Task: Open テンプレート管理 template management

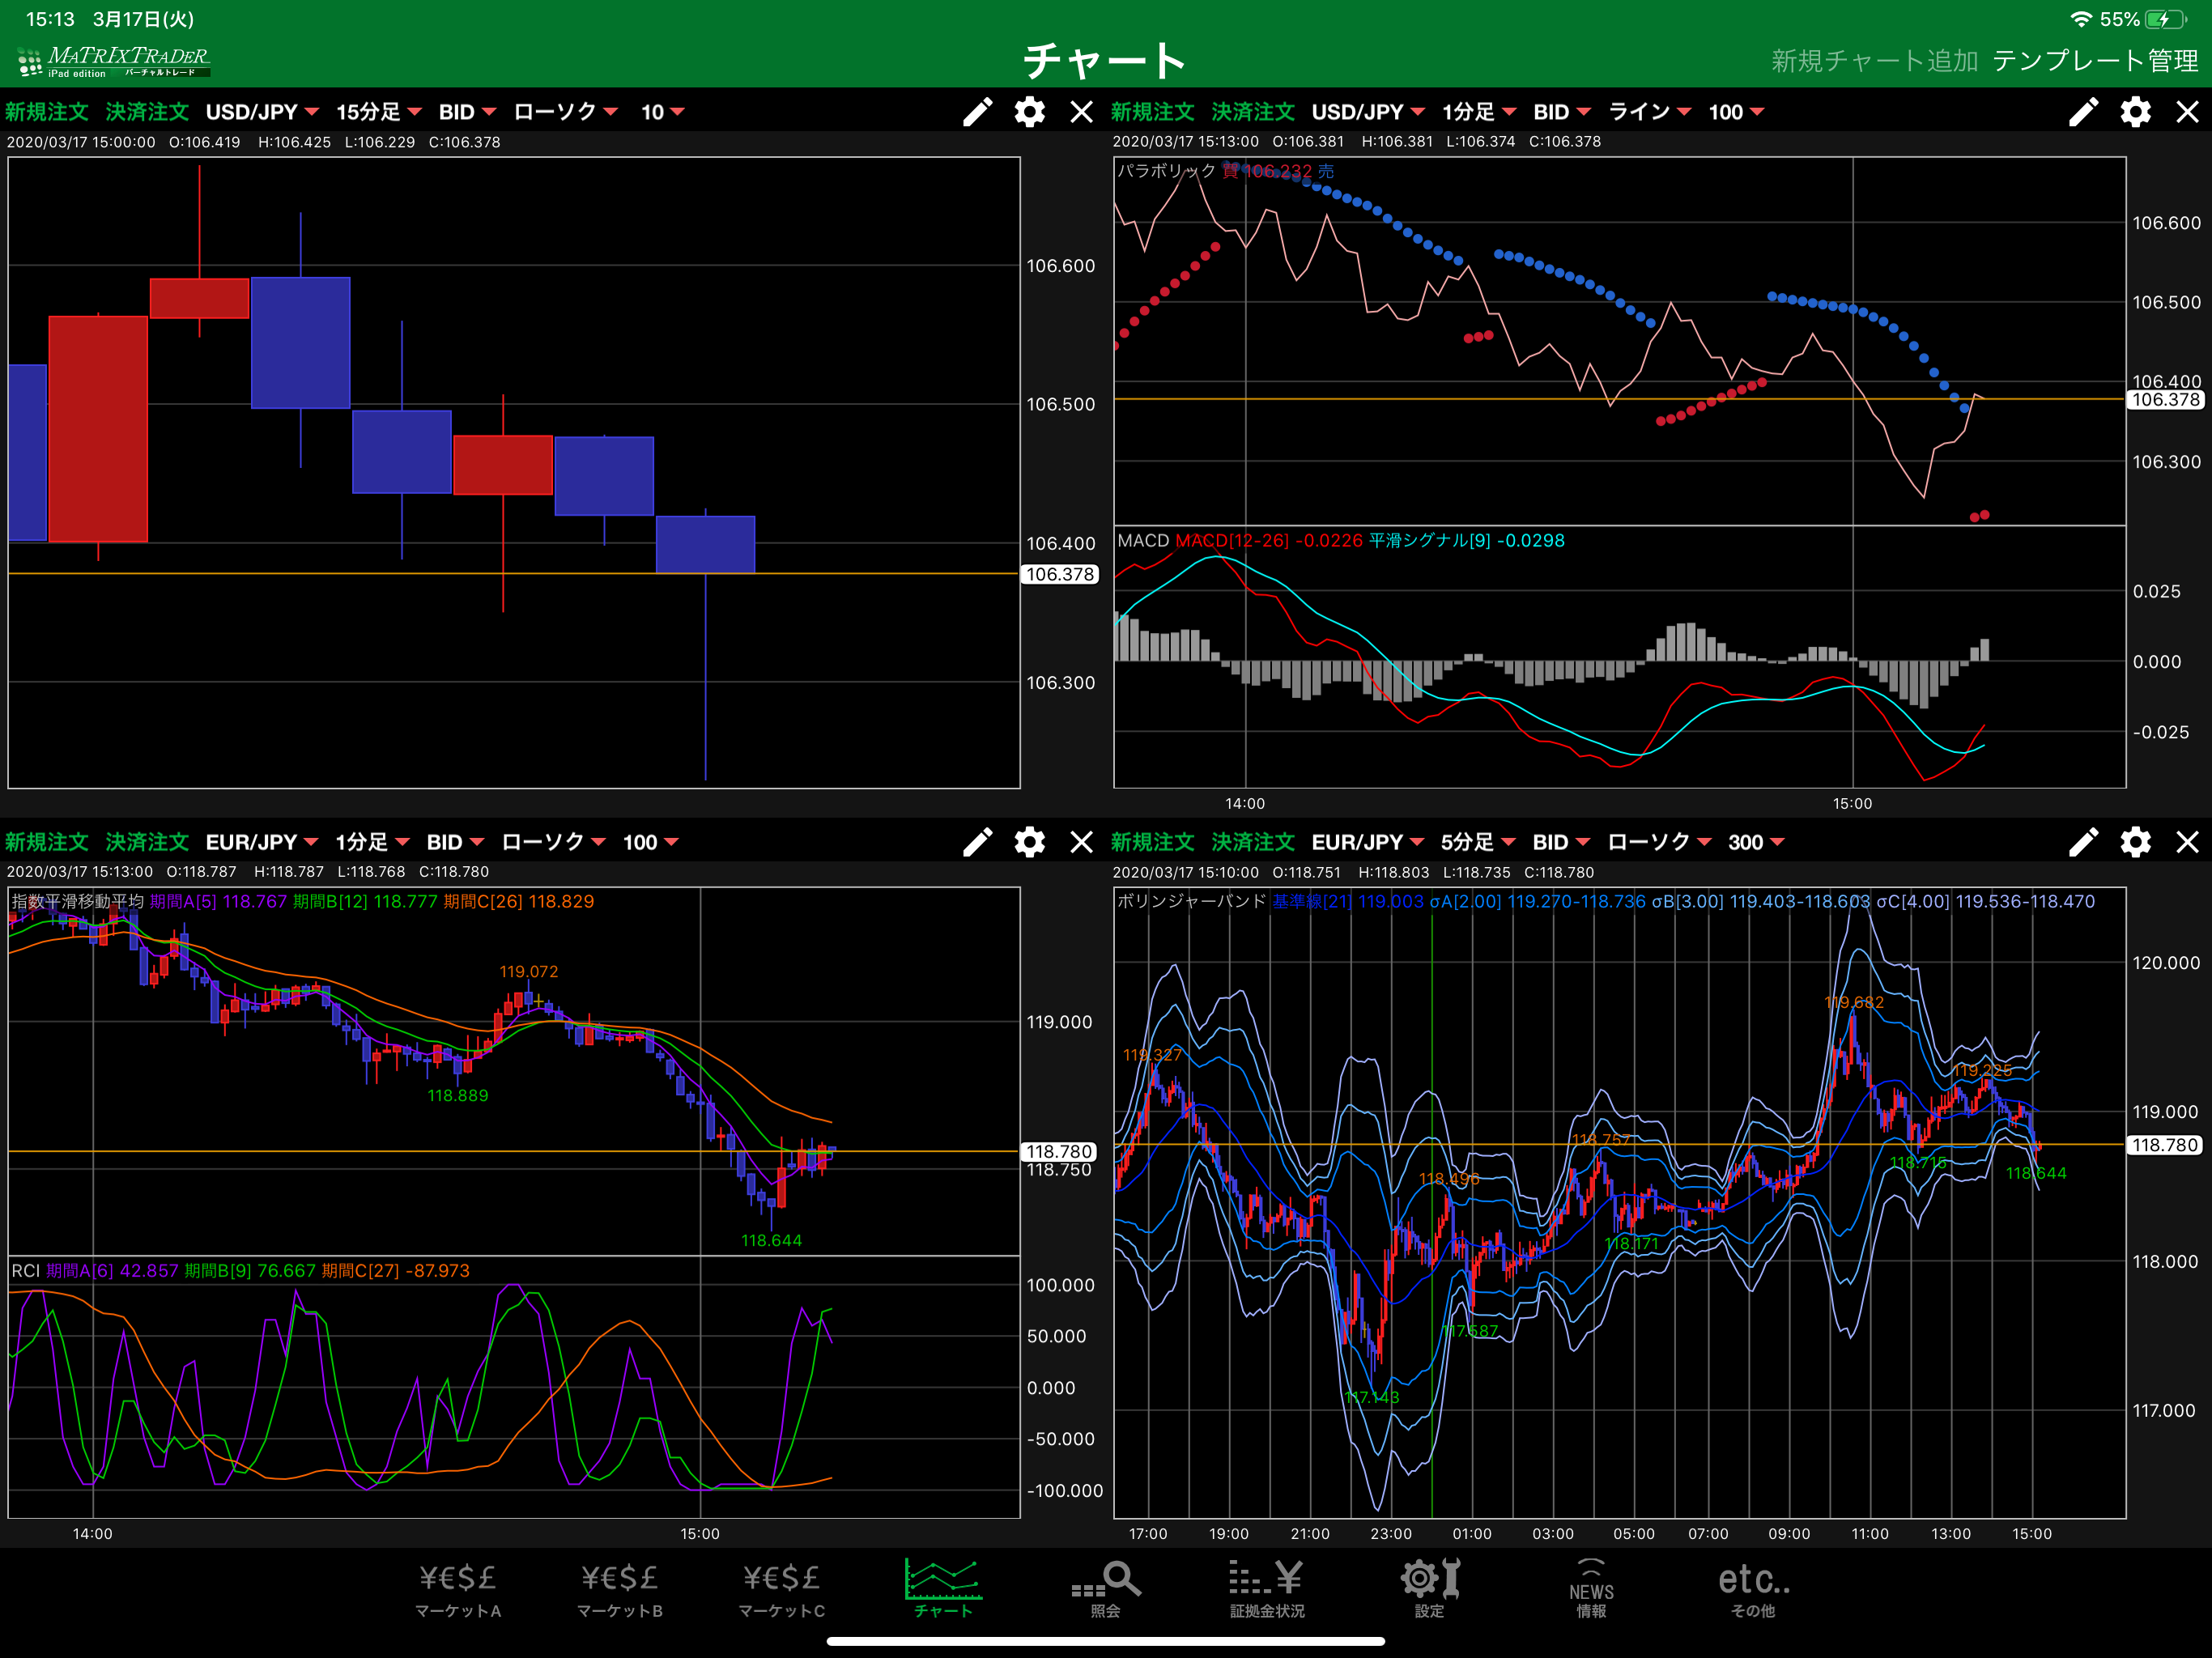Action: 2095,61
